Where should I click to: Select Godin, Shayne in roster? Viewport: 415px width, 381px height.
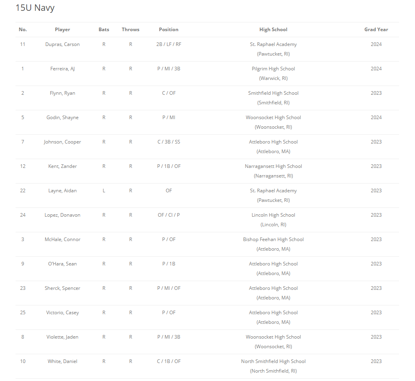(62, 118)
